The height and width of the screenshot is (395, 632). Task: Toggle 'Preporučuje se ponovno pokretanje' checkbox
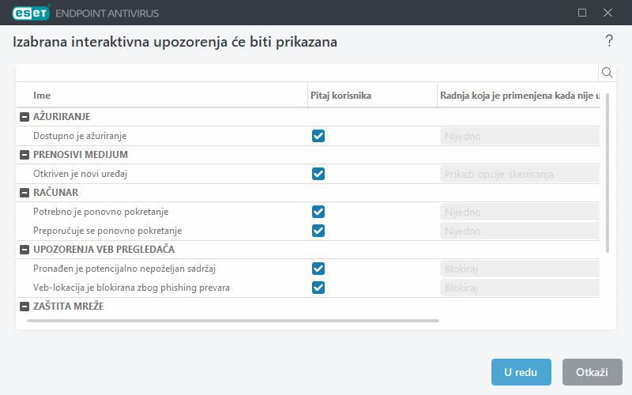point(318,231)
